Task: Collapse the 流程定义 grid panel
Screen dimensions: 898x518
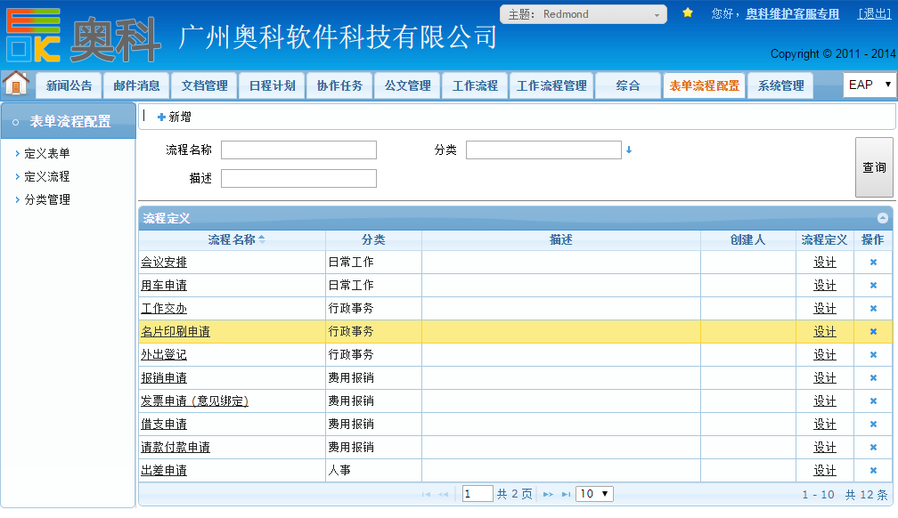Action: 882,218
